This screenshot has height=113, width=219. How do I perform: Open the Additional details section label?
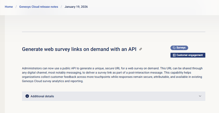(42, 96)
